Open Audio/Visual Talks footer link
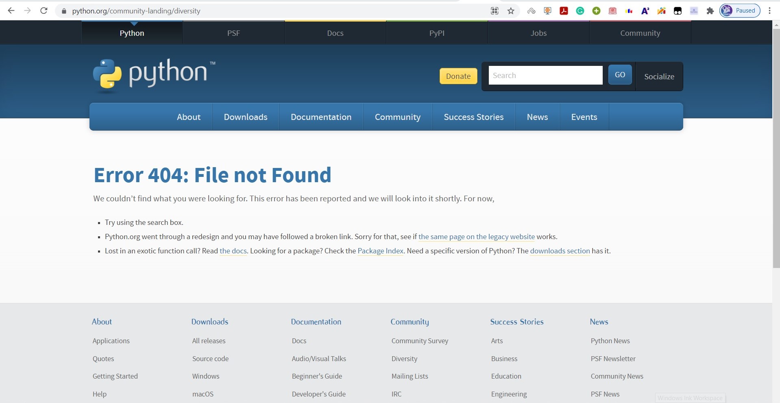780x403 pixels. tap(319, 359)
